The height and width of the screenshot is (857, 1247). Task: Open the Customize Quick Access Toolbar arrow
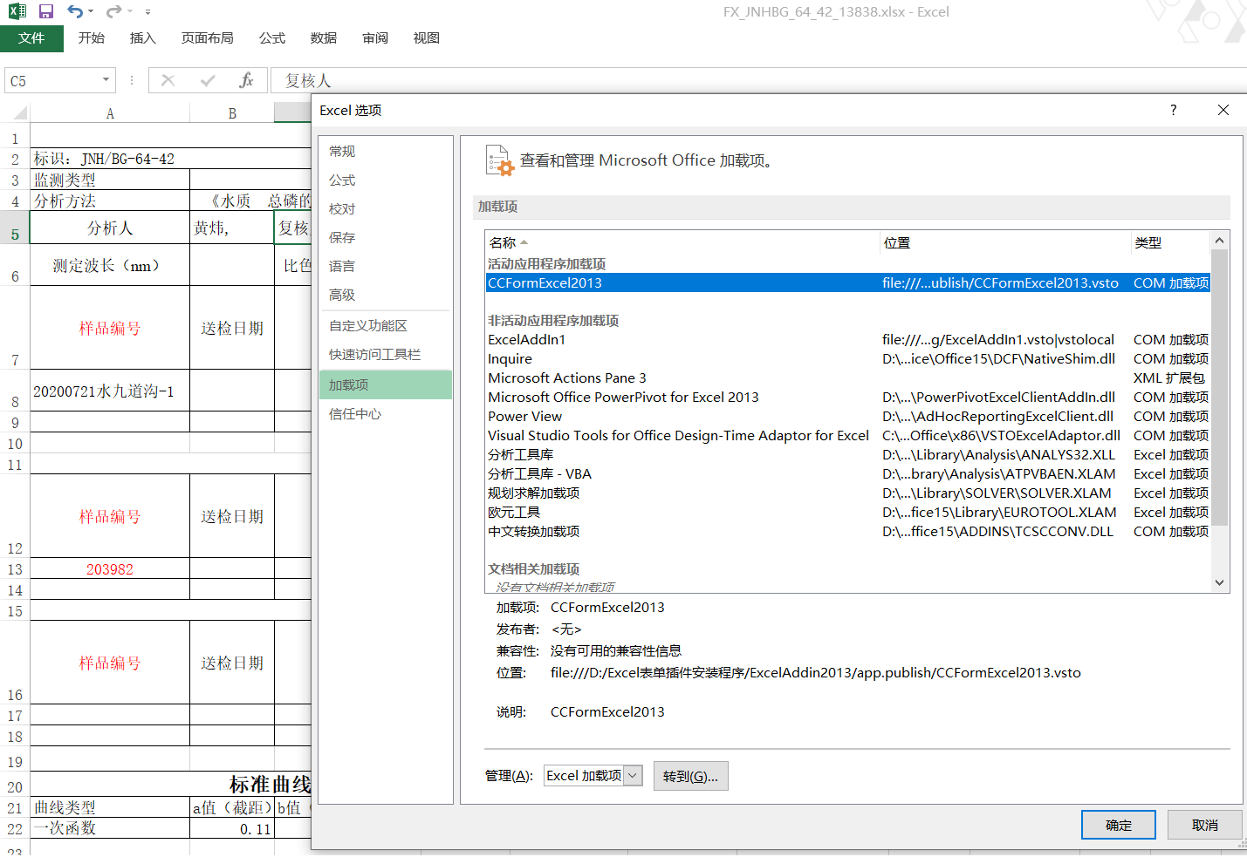tap(147, 12)
